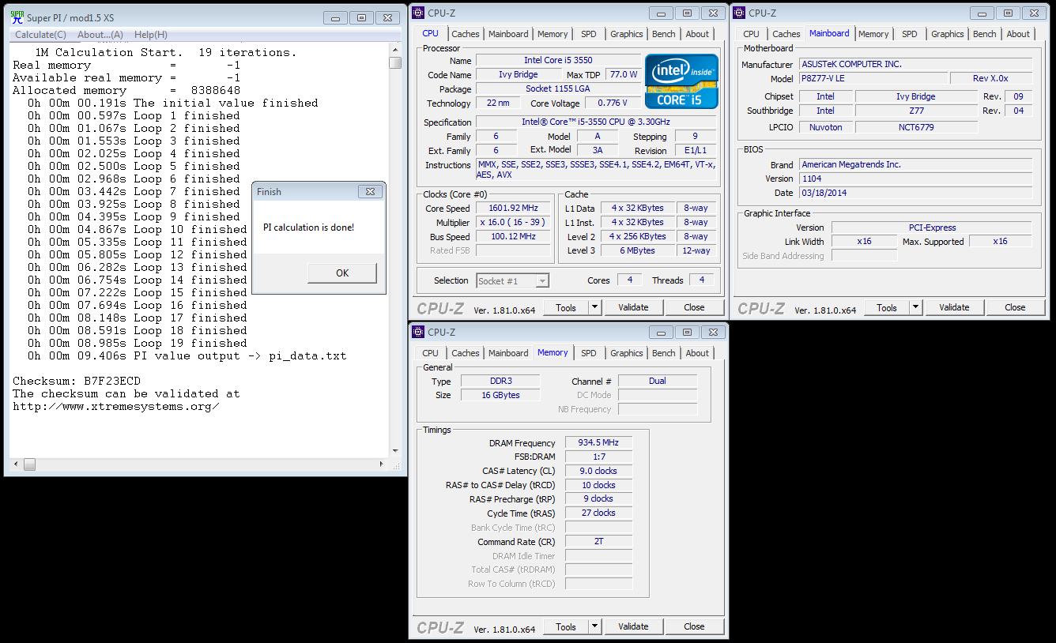Click Validate button in Memory window
This screenshot has height=643, width=1056.
[633, 626]
